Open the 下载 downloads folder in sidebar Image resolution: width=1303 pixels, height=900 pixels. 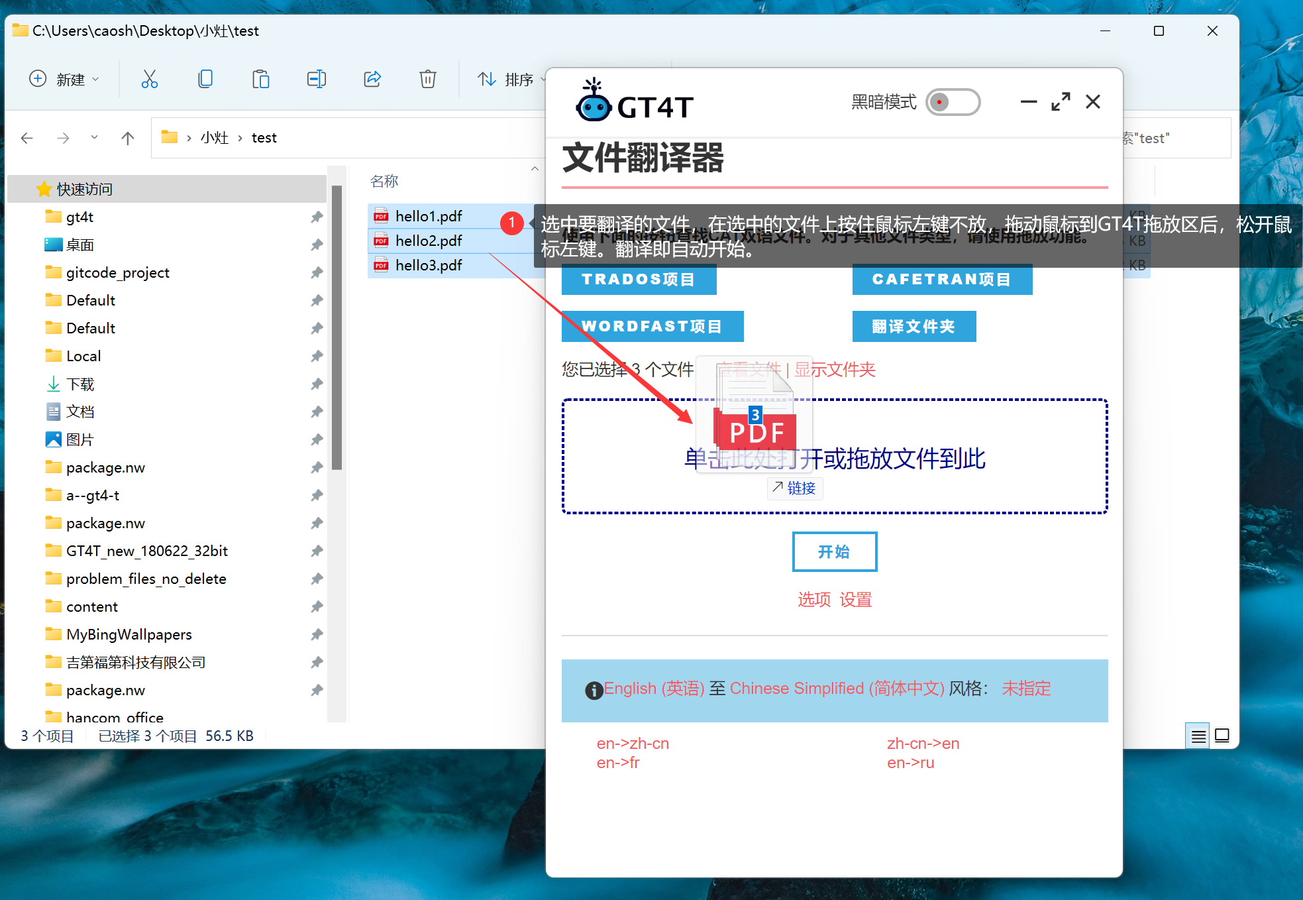[x=80, y=384]
